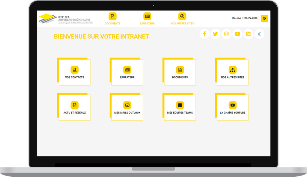The image size is (307, 177).
Task: Open the Mes Mails Outlook tile
Action: [127, 108]
